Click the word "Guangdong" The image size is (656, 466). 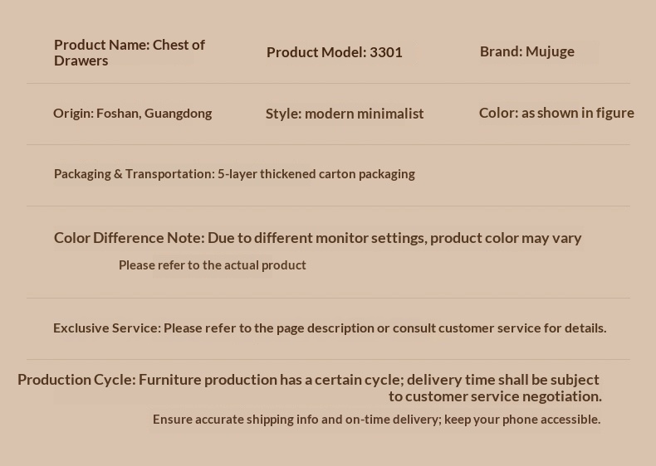pyautogui.click(x=178, y=113)
